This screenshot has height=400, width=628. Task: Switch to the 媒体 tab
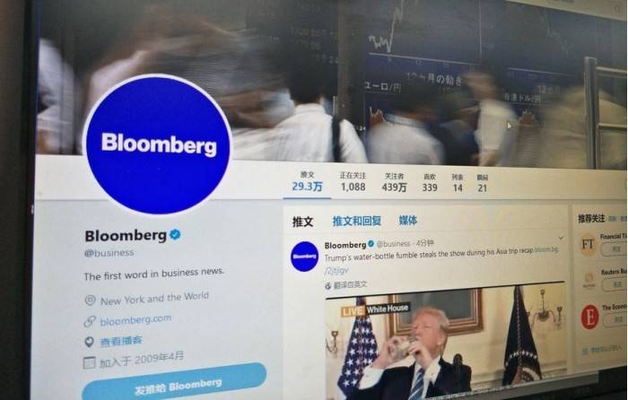point(407,221)
